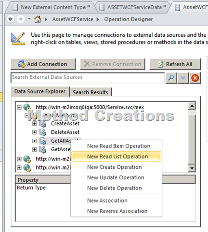The width and height of the screenshot is (208, 232).
Task: Select the Search Results tab
Action: (91, 92)
